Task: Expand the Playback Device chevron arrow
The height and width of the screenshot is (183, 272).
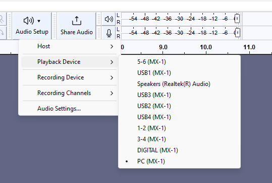Action: click(112, 62)
